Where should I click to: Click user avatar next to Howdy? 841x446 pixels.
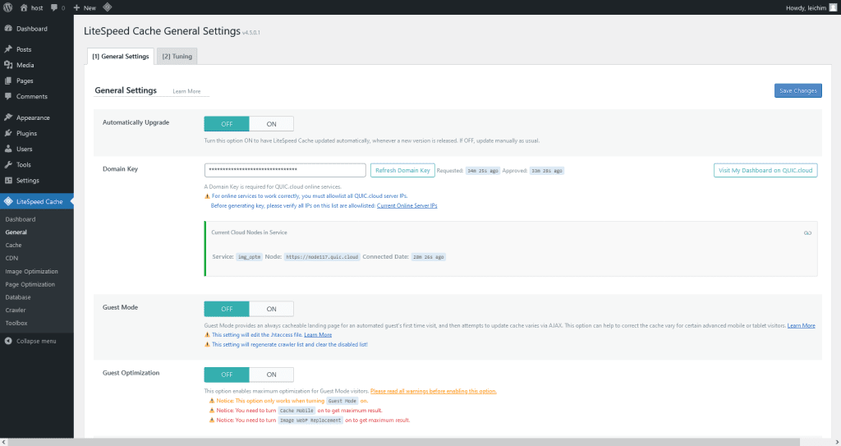pos(833,7)
